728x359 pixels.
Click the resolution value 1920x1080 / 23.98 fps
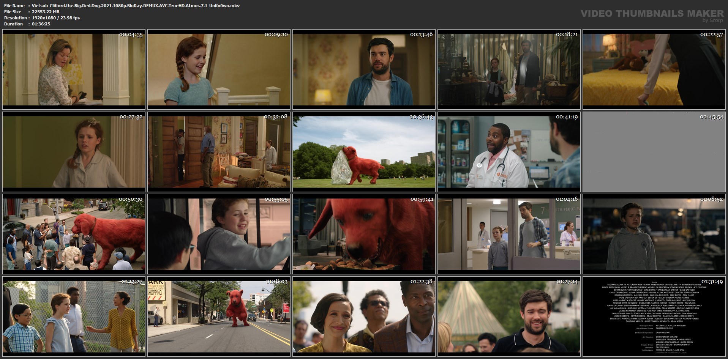click(55, 18)
